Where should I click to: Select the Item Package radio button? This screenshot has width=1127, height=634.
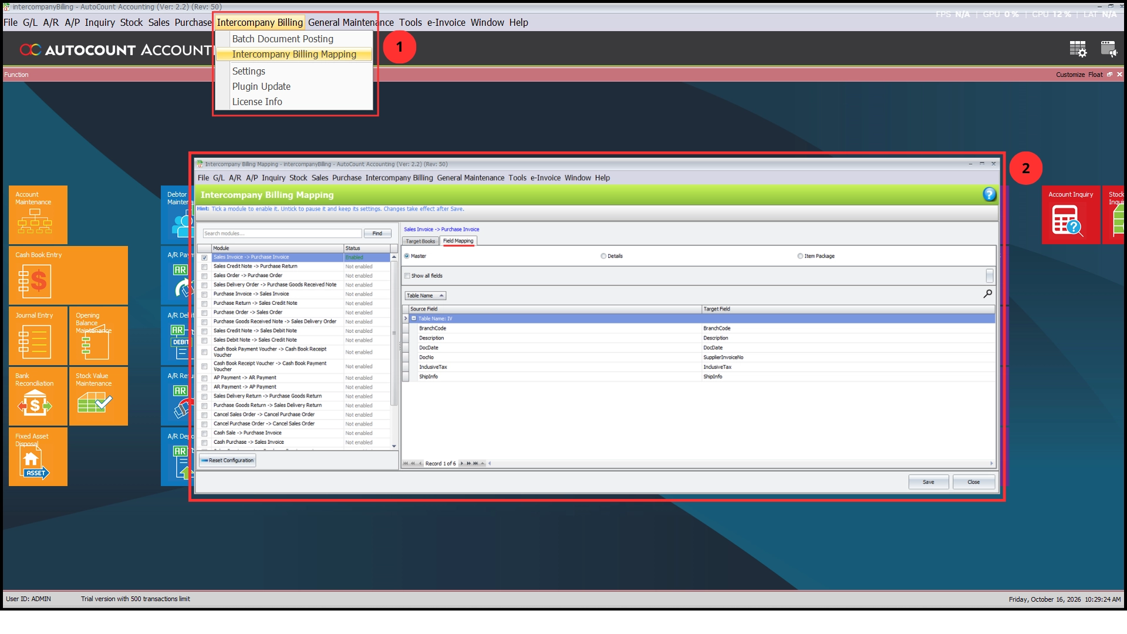pos(800,256)
